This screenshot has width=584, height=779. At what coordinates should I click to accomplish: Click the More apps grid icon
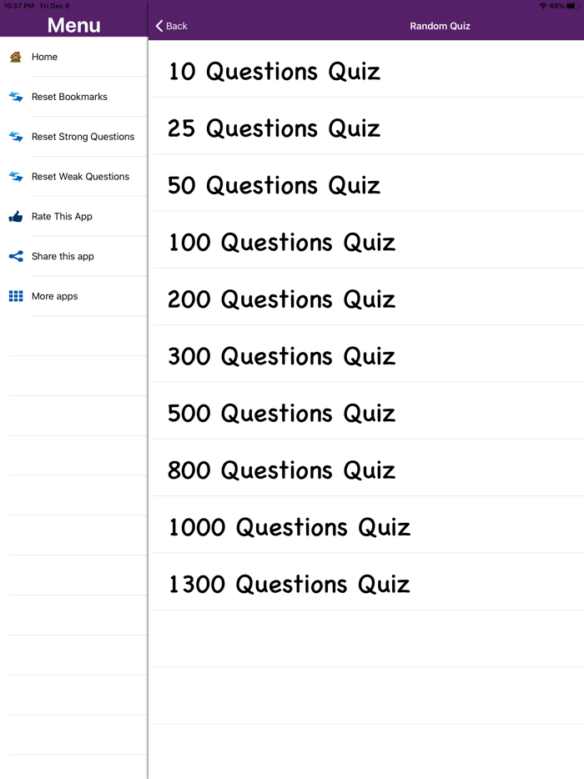pyautogui.click(x=16, y=296)
